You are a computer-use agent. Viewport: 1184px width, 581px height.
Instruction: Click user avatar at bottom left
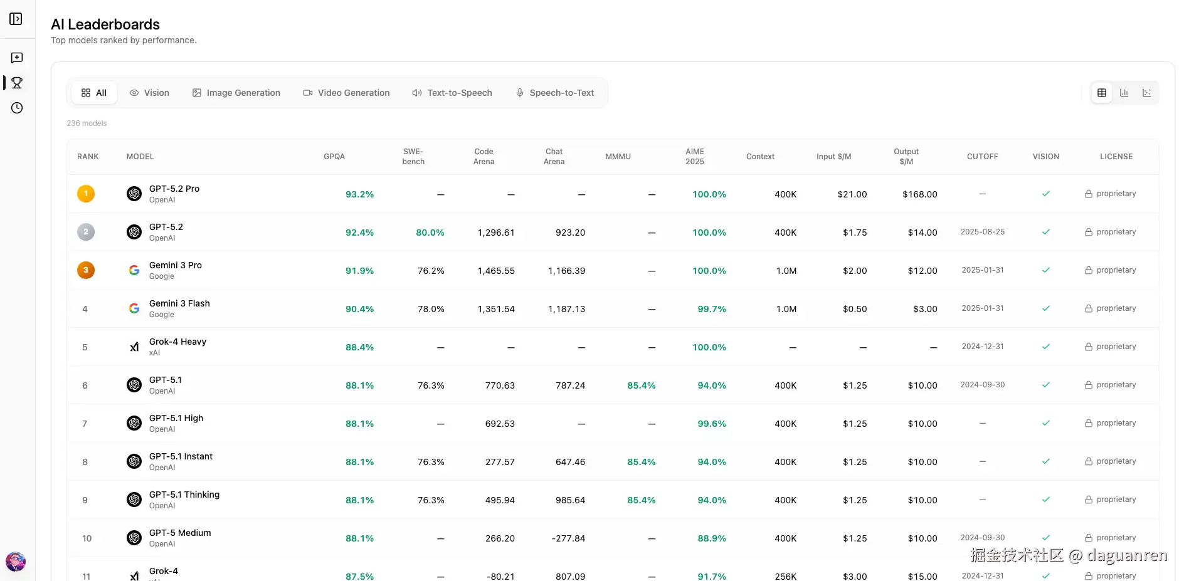[x=16, y=562]
